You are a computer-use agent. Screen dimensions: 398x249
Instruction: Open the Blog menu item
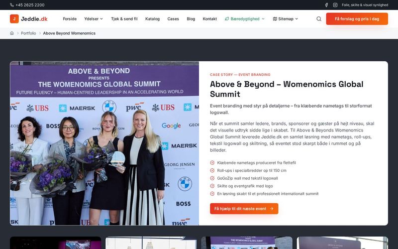pyautogui.click(x=191, y=19)
